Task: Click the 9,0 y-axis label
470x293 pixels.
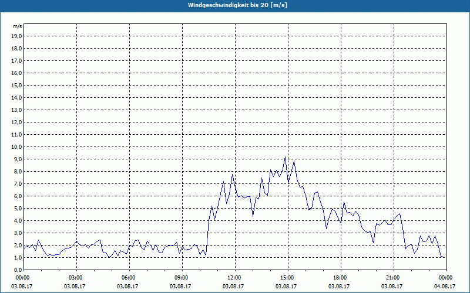Action: (18, 159)
